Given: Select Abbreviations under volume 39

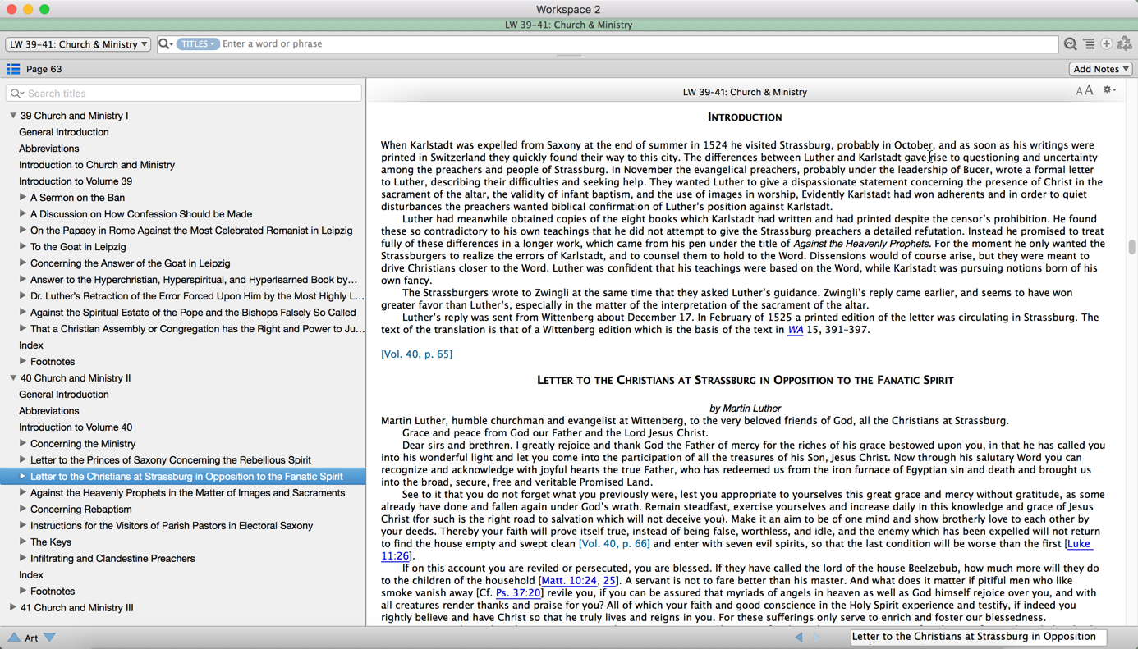Looking at the screenshot, I should 49,149.
